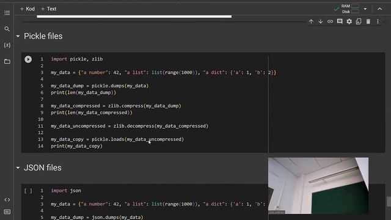Click the Pickle files heading

pyautogui.click(x=43, y=36)
